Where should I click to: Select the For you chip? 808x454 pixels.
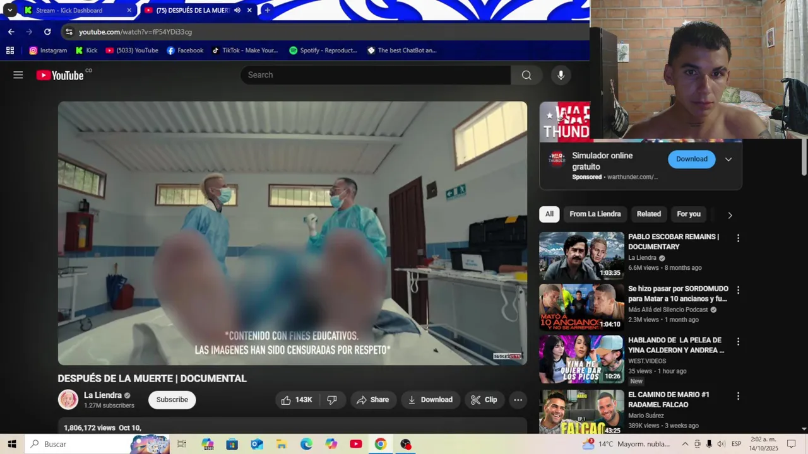689,214
